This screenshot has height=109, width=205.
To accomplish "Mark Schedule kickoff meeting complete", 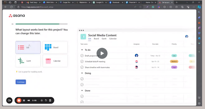I will point(82,62).
